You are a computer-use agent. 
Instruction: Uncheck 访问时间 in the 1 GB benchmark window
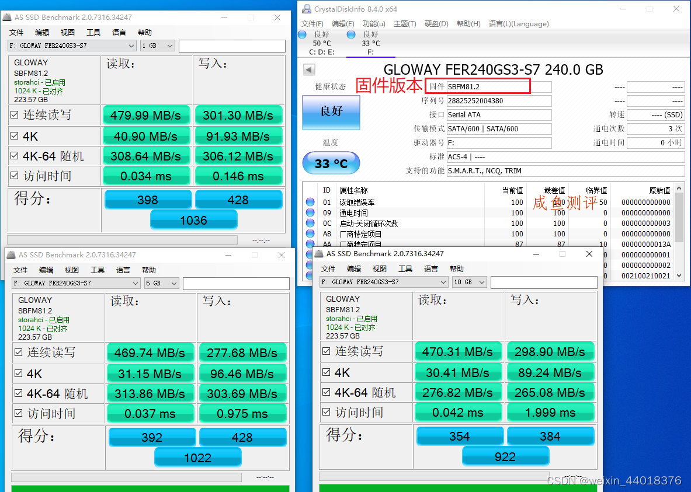15,175
